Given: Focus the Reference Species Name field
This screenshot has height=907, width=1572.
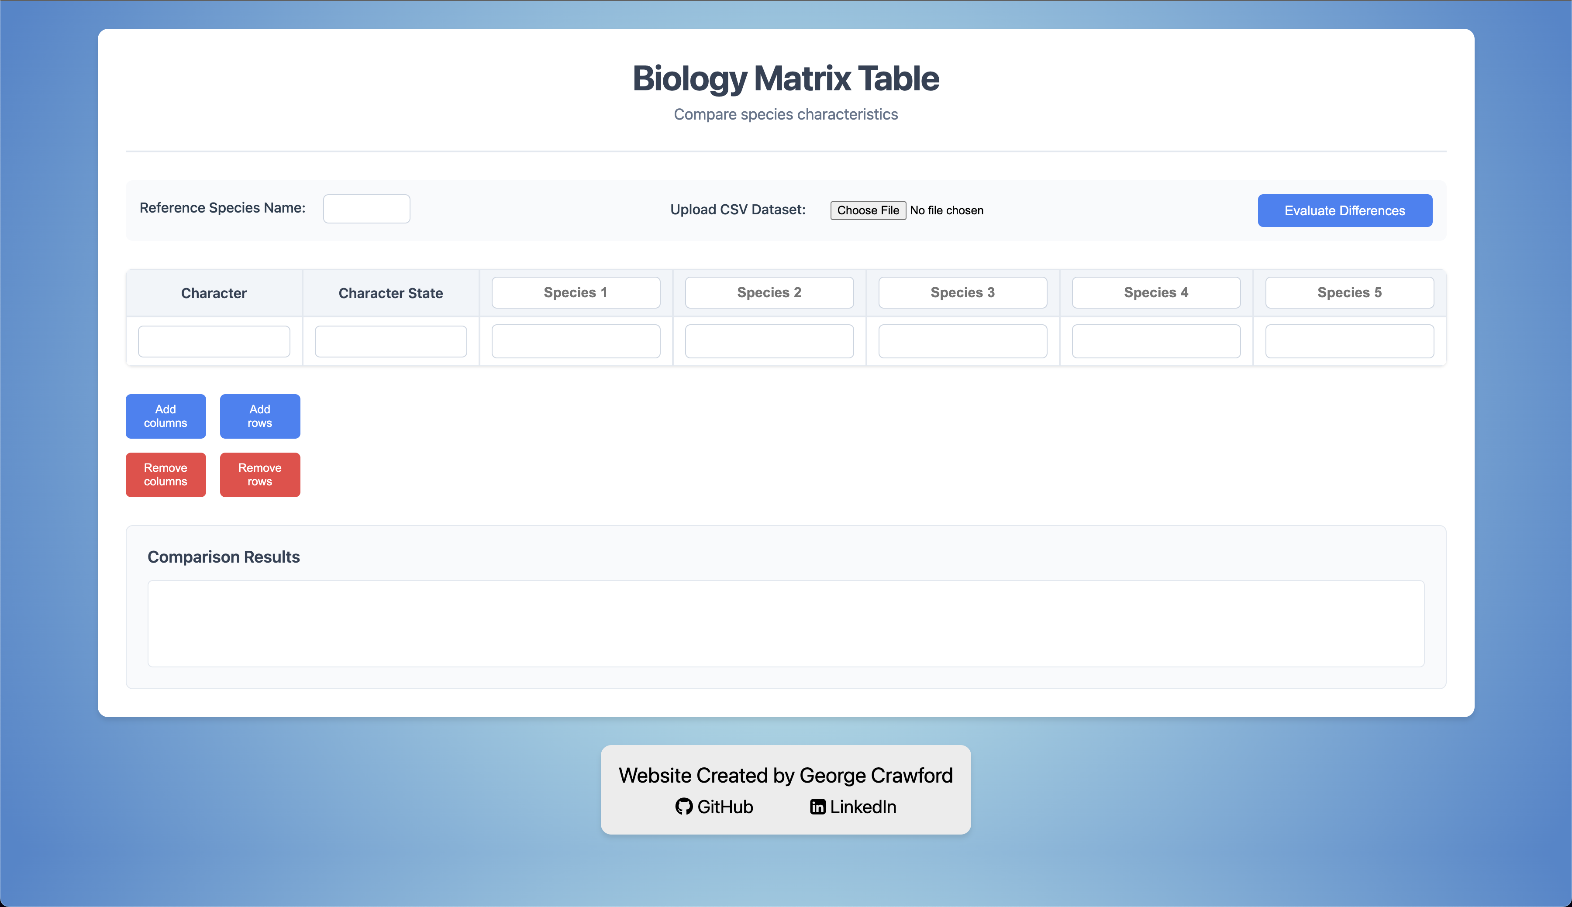Looking at the screenshot, I should (366, 209).
